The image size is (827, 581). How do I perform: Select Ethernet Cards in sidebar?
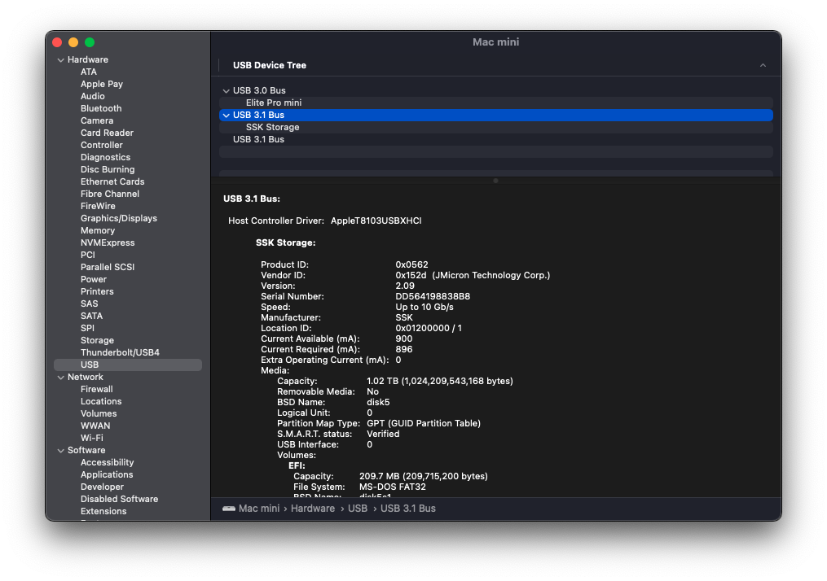[112, 181]
